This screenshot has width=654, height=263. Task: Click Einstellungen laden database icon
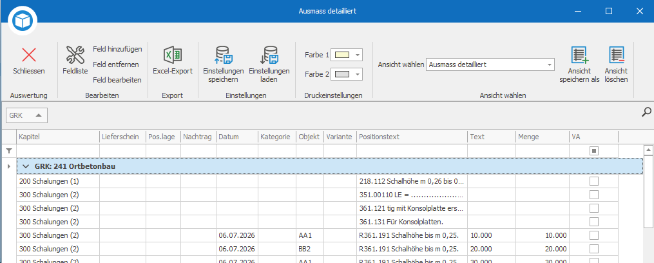(x=269, y=55)
